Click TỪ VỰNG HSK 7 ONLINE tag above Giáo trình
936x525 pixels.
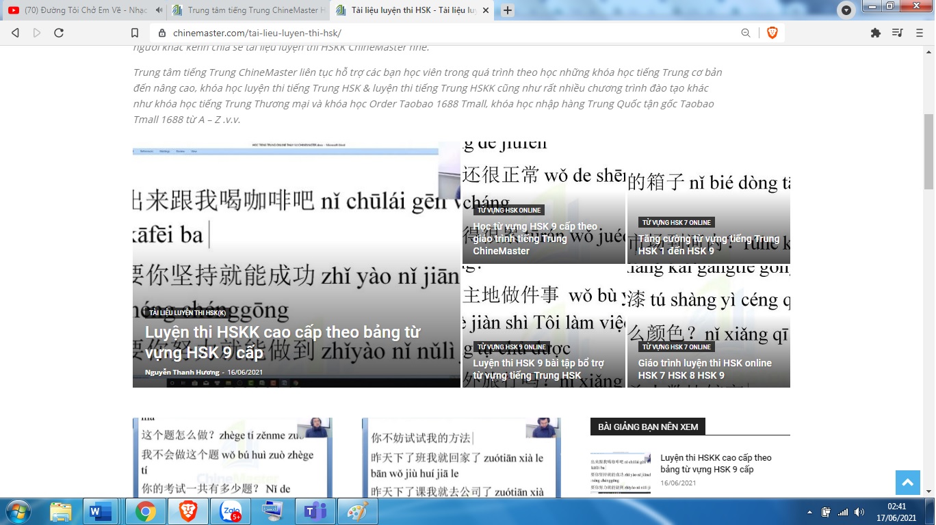[677, 347]
